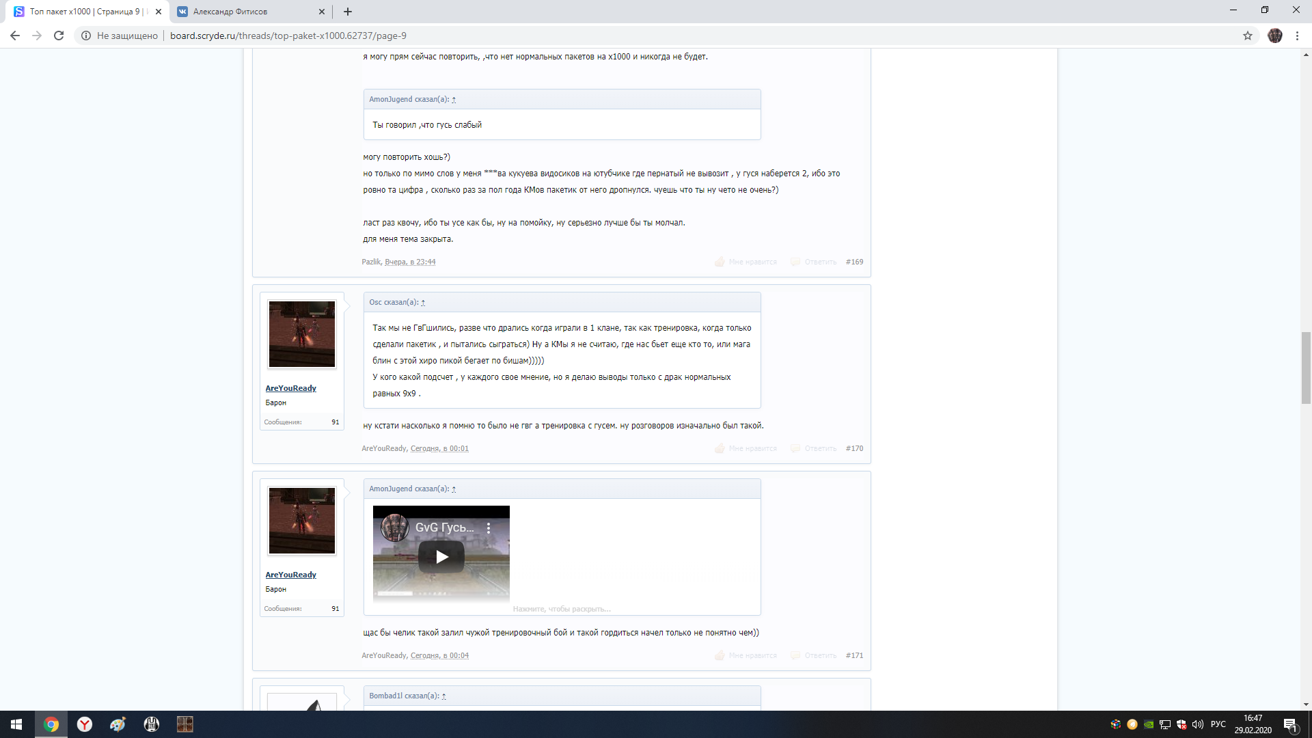Play the GvG Гусь embedded video
The width and height of the screenshot is (1312, 738).
click(x=441, y=557)
